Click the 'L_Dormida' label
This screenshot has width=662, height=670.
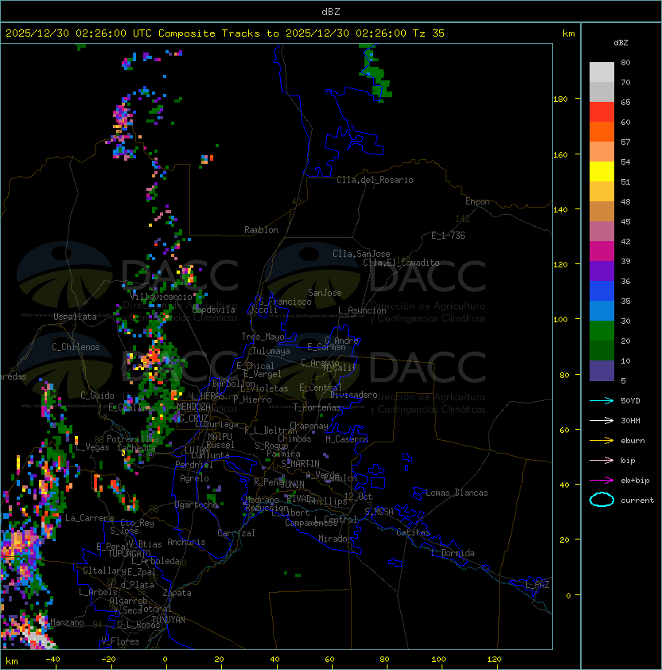[x=453, y=553]
